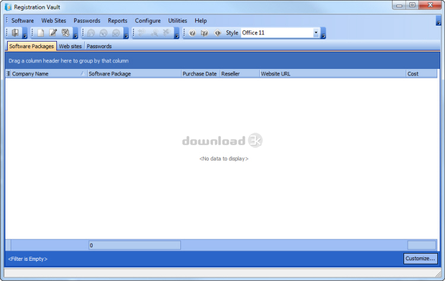Click the Filter is Empty text
Image resolution: width=445 pixels, height=281 pixels.
pyautogui.click(x=27, y=259)
